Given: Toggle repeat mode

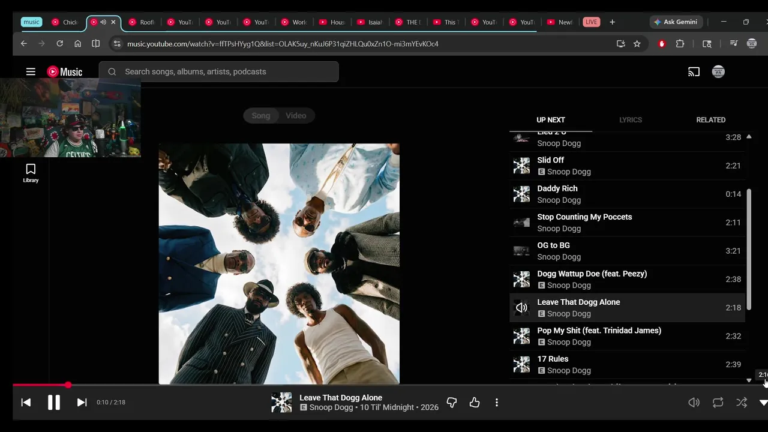Looking at the screenshot, I should tap(718, 403).
